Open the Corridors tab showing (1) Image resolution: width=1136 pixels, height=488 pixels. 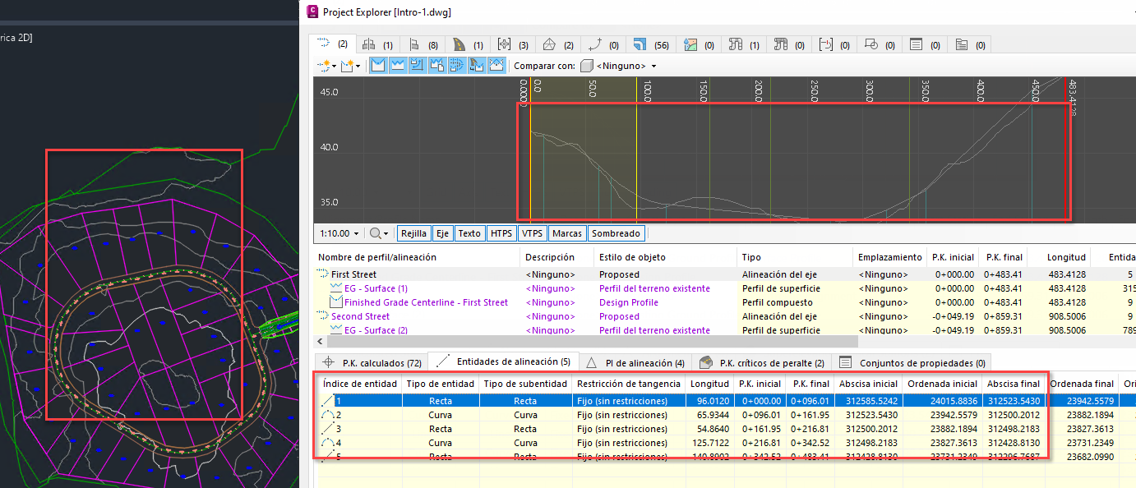[467, 44]
